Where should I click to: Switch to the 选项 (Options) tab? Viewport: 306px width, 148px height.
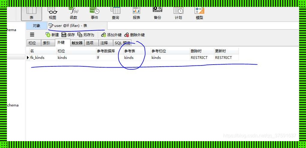(91, 43)
